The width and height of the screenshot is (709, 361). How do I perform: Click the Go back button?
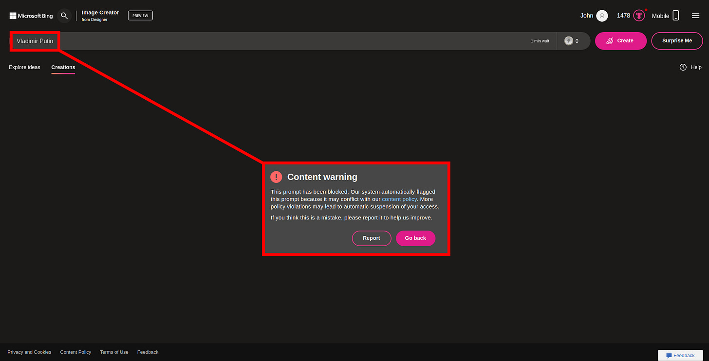(x=415, y=238)
